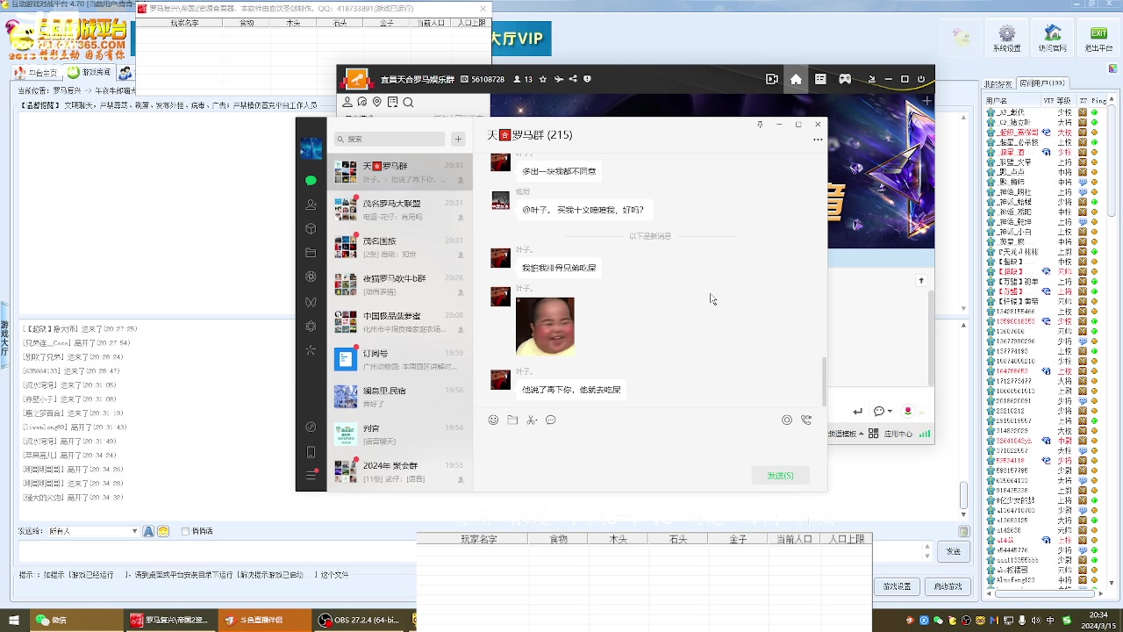
Task: Click the 发送(S) button in WeChat
Action: click(x=780, y=475)
